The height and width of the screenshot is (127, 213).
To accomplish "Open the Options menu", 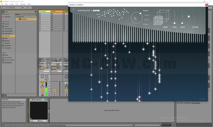I will tap(23, 4).
